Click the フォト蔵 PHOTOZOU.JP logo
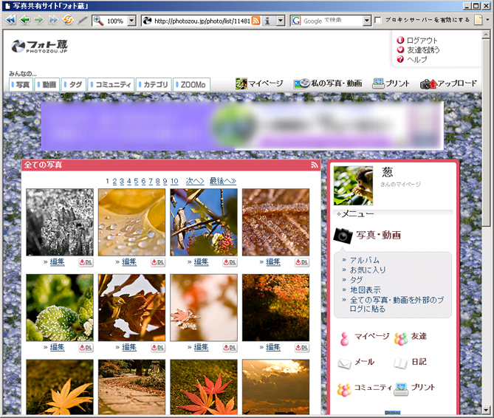Viewport: 494px width, 418px height. point(39,47)
